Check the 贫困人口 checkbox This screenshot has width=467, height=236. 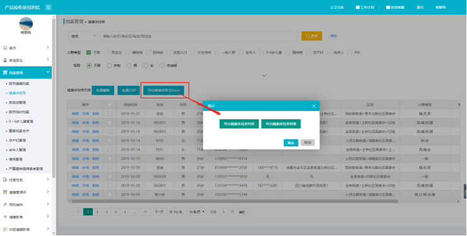pyautogui.click(x=169, y=52)
